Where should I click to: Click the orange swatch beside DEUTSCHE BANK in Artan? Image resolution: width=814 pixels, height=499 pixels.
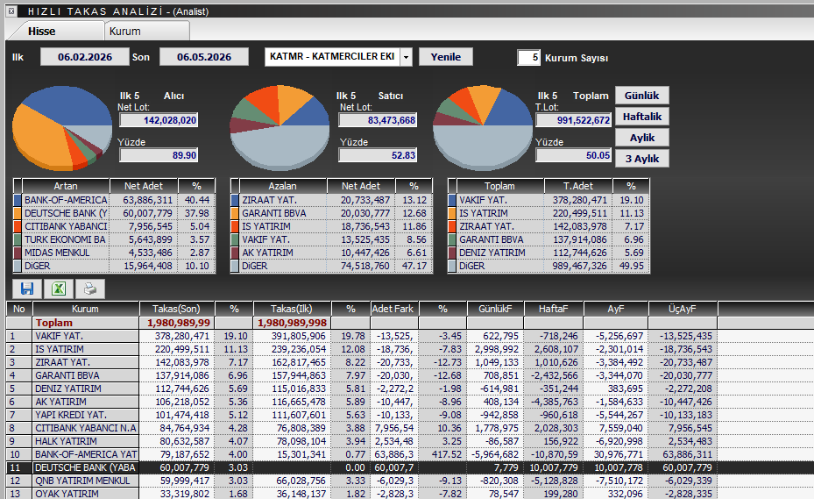[18, 213]
